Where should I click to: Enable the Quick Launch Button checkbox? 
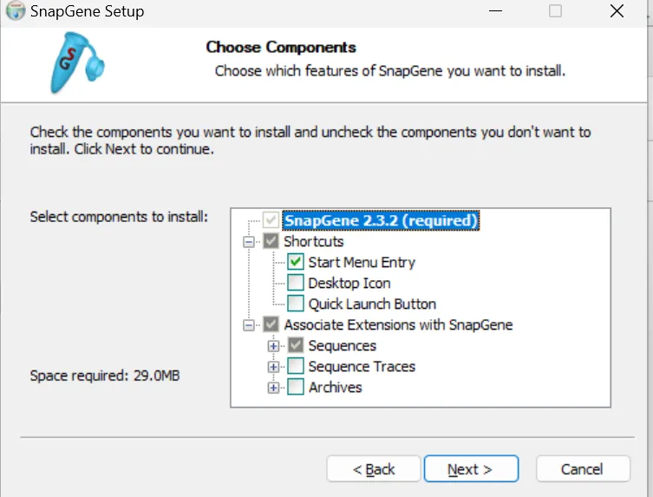coord(296,304)
